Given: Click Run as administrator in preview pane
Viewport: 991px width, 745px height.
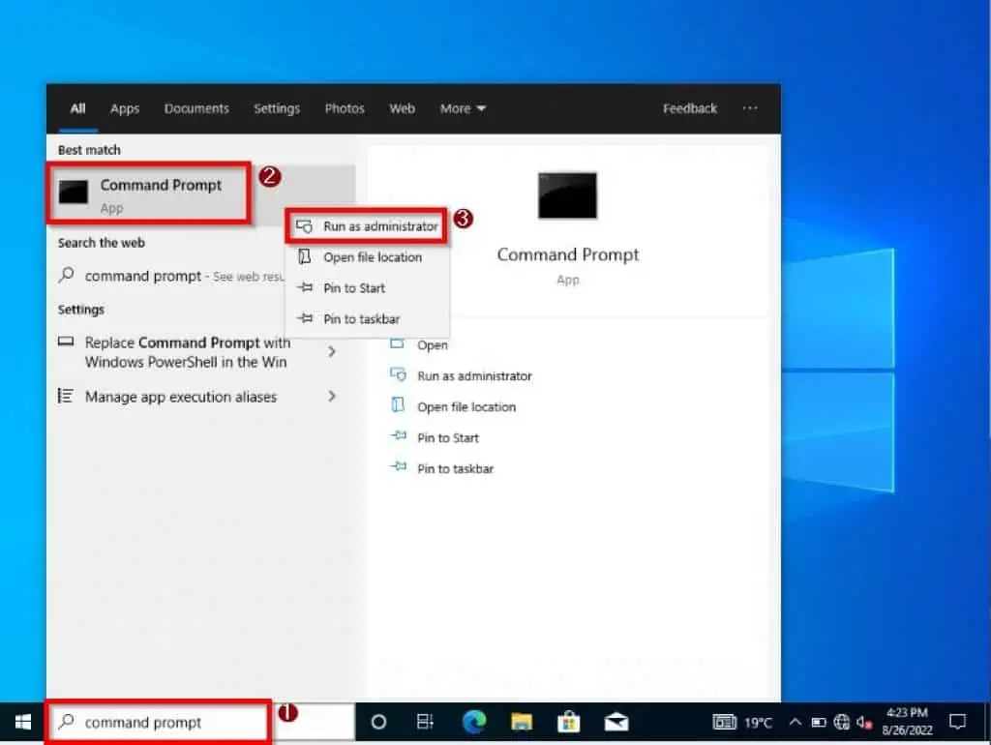Looking at the screenshot, I should click(474, 376).
